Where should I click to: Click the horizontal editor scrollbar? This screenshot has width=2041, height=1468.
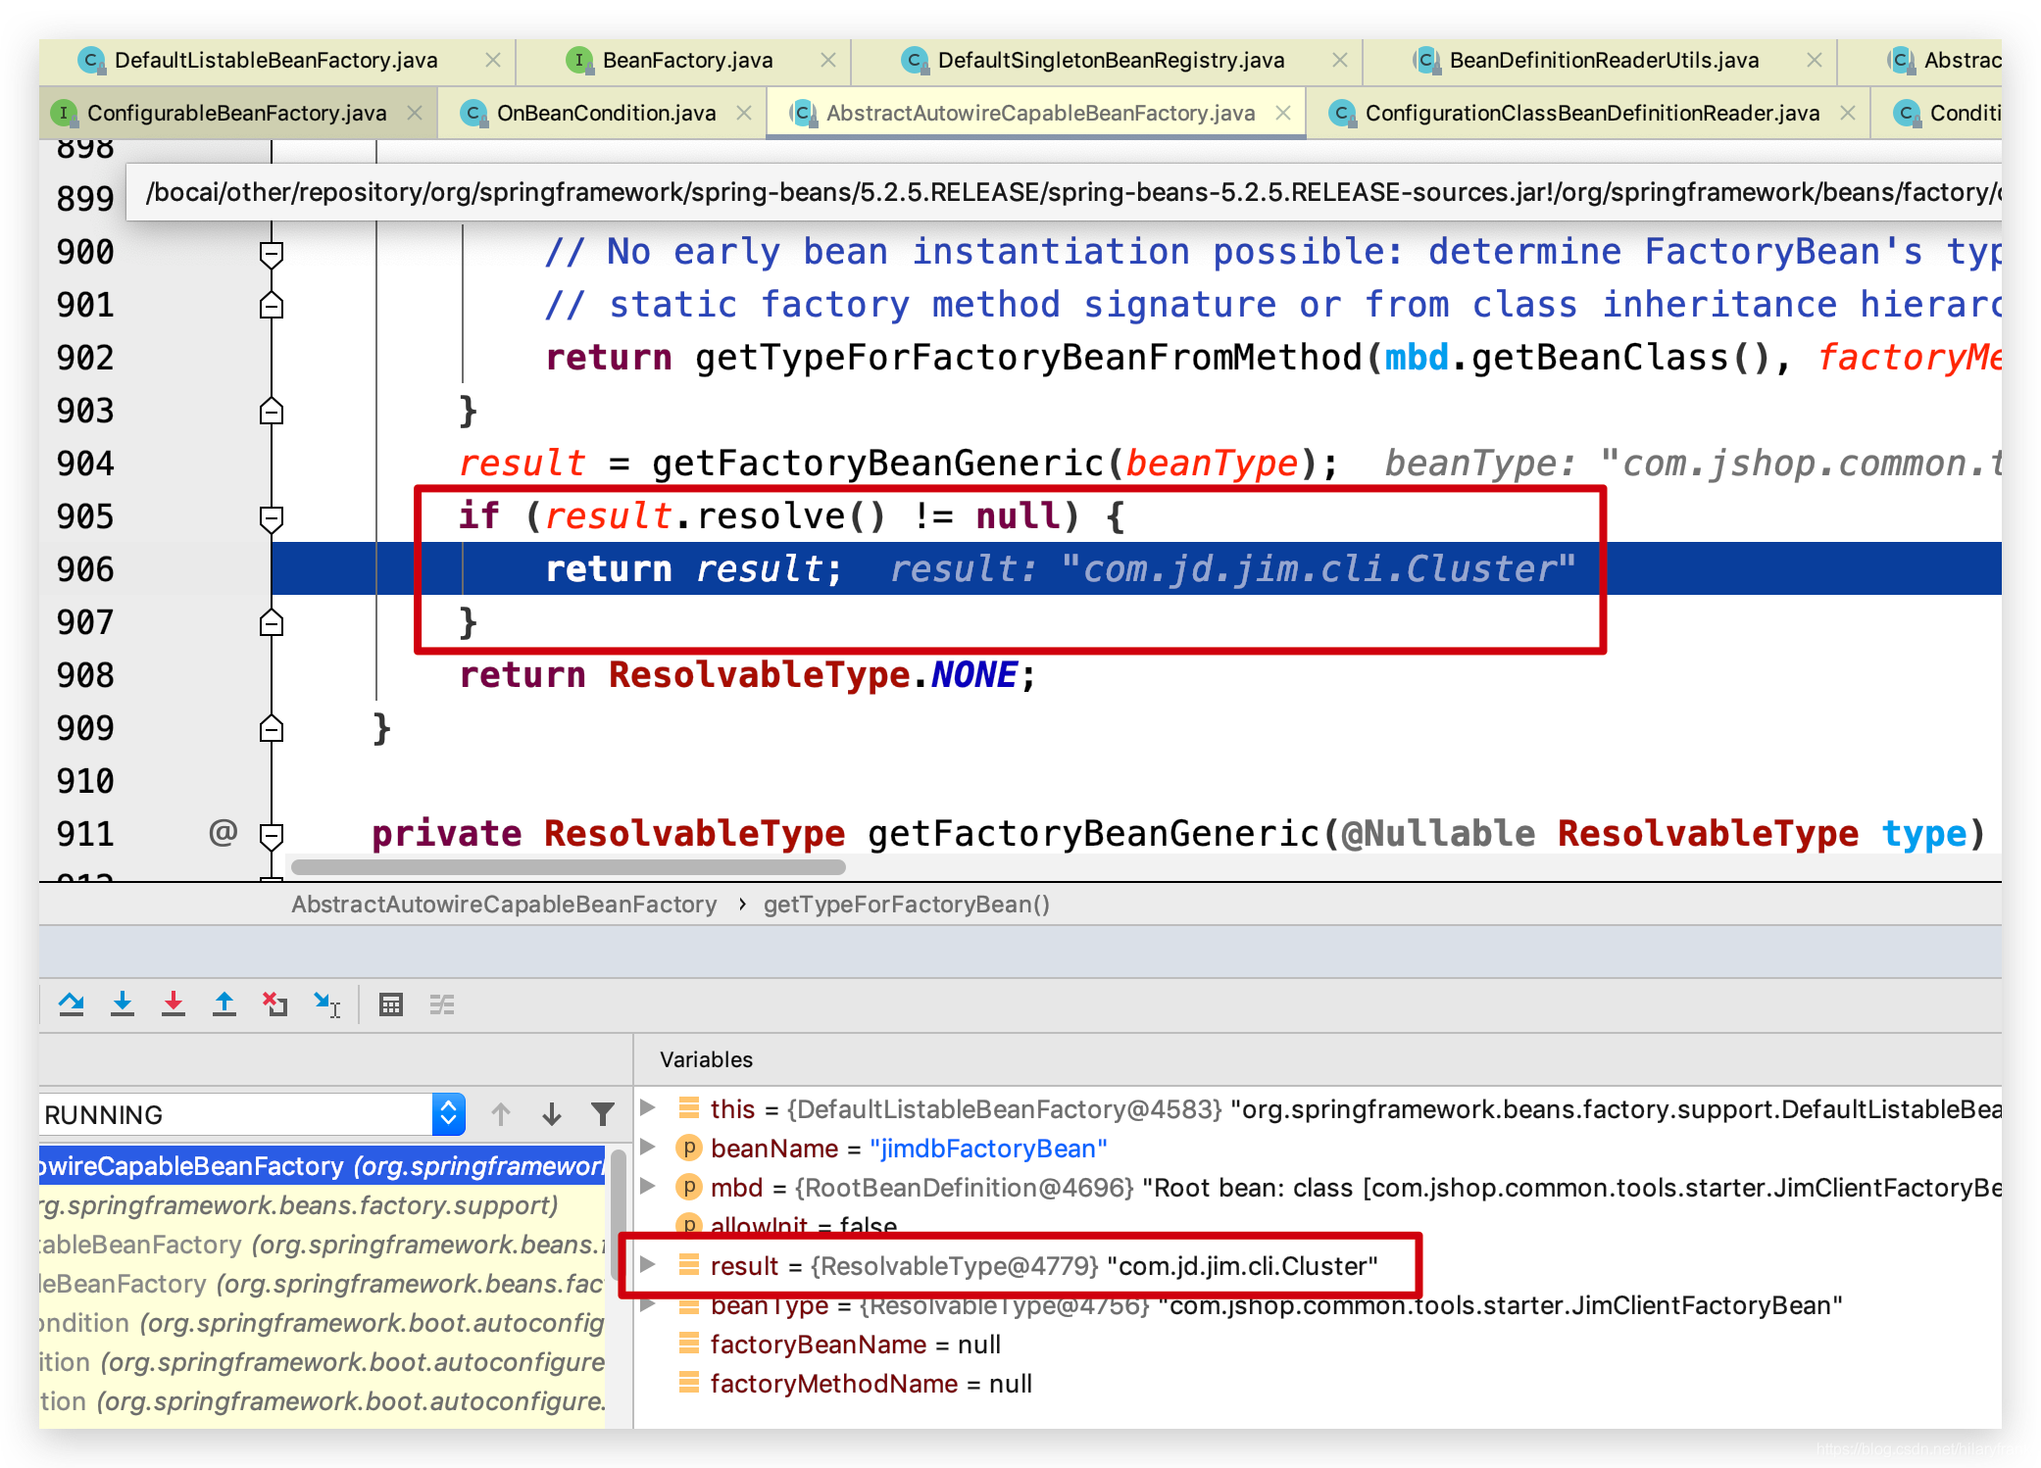click(569, 866)
